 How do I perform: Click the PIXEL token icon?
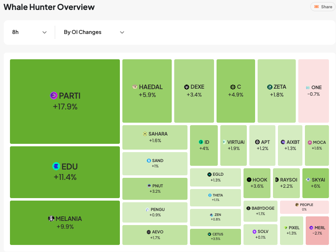(285, 228)
